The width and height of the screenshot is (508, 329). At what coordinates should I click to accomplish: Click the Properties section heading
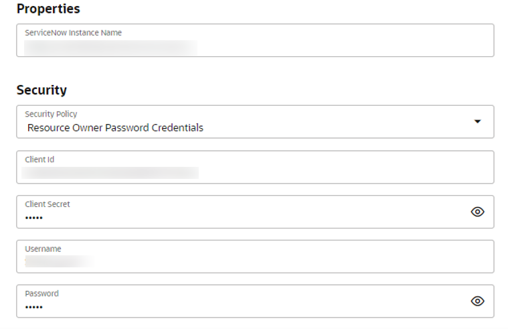[x=48, y=9]
